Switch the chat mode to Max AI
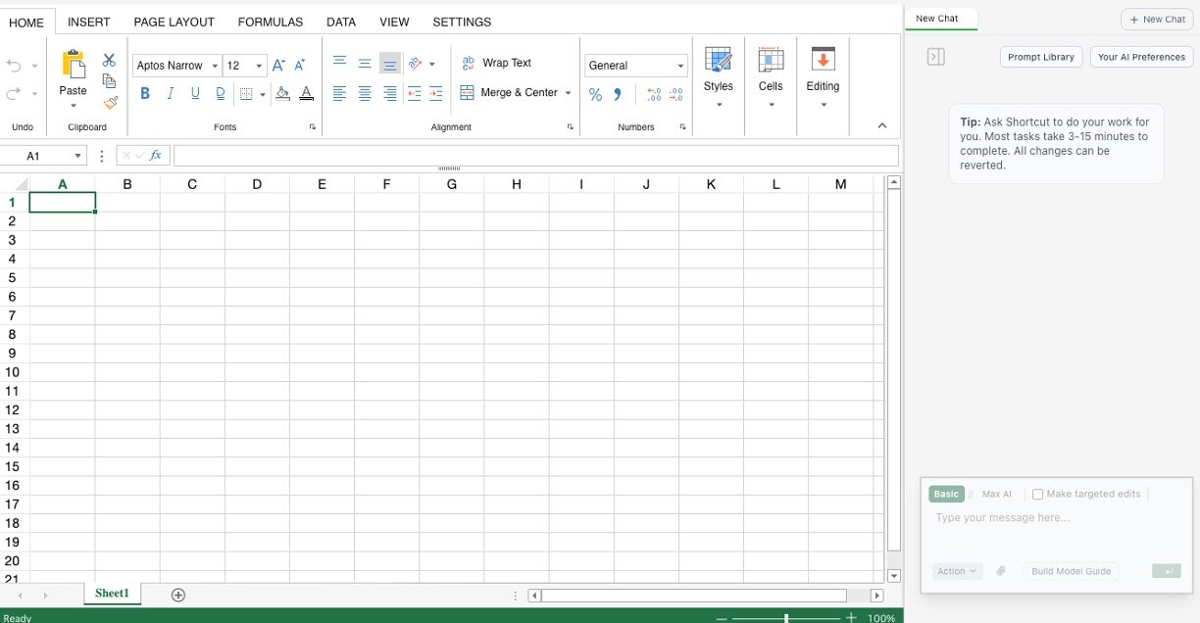The image size is (1200, 623). (x=996, y=495)
